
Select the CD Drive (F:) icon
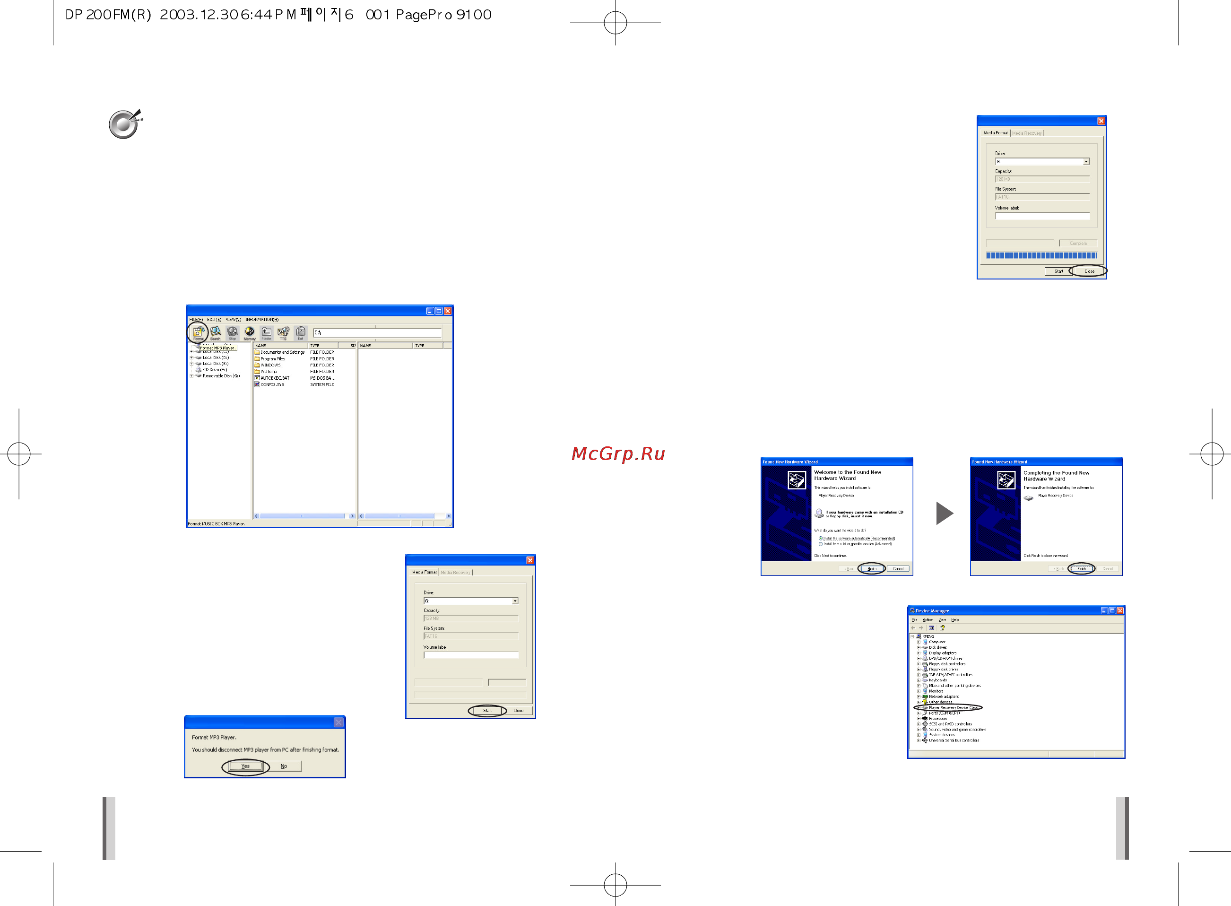199,370
